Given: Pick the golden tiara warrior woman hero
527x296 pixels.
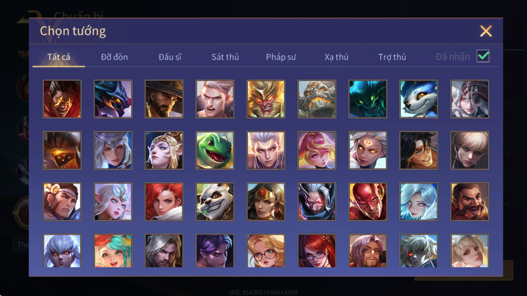Looking at the screenshot, I should [266, 202].
